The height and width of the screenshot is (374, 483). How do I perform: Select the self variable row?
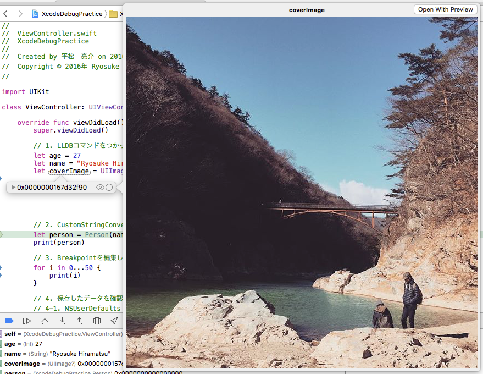coord(62,334)
